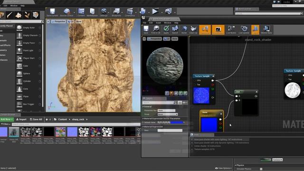Click Import button in Content Browser
Screen dimensions: 304x171
point(21,119)
